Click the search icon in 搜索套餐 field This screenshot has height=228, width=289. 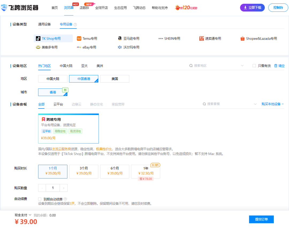point(204,104)
